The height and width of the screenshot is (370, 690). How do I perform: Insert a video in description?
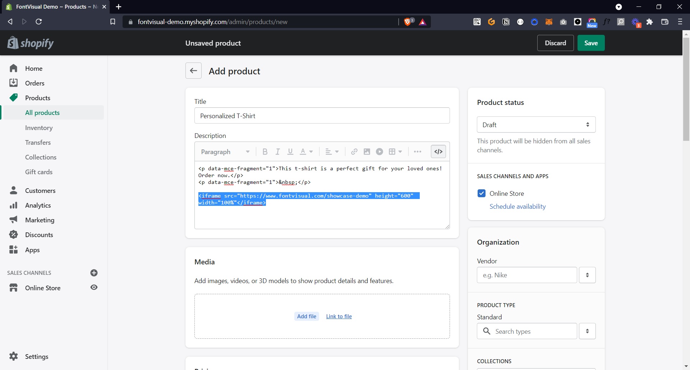379,152
